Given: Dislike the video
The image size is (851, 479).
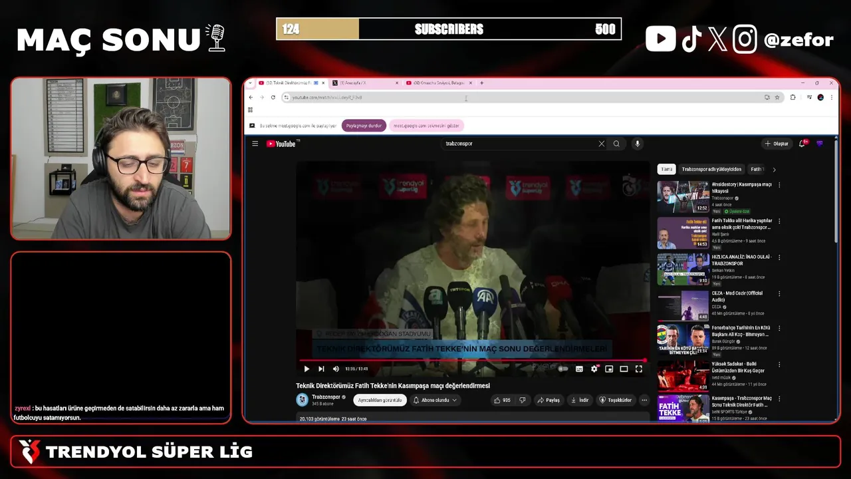Looking at the screenshot, I should pyautogui.click(x=523, y=400).
